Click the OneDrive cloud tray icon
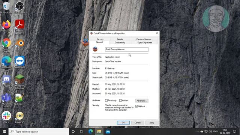The width and height of the screenshot is (240, 135). 202,132
